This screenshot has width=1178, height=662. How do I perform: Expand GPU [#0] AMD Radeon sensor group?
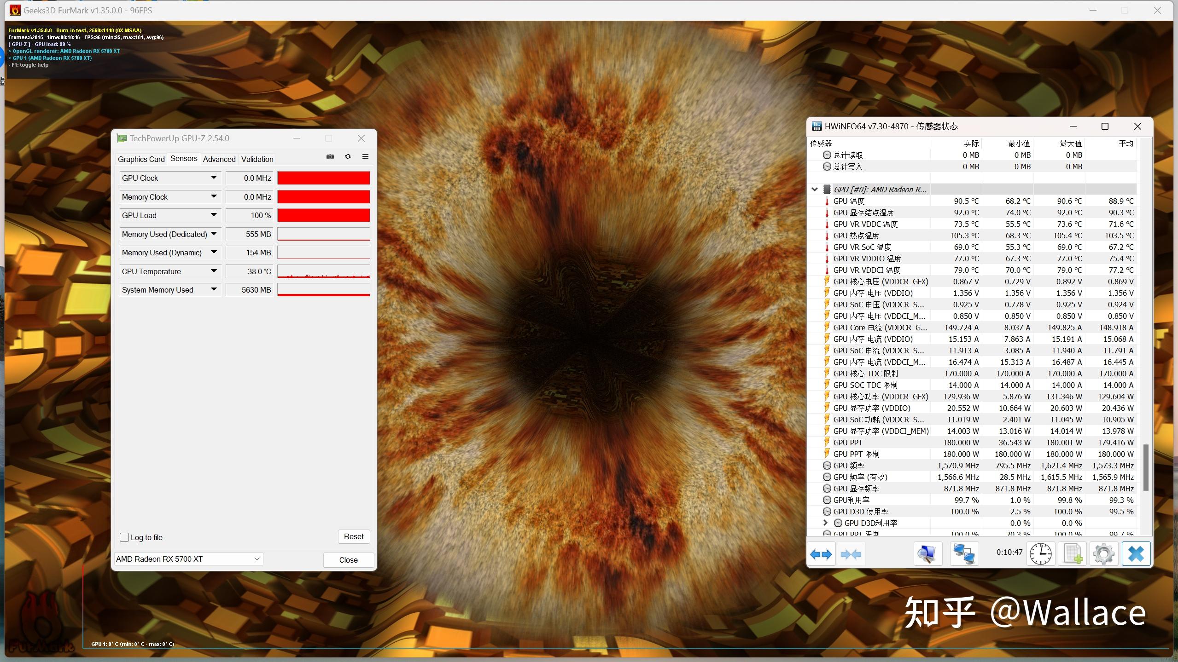pos(815,189)
